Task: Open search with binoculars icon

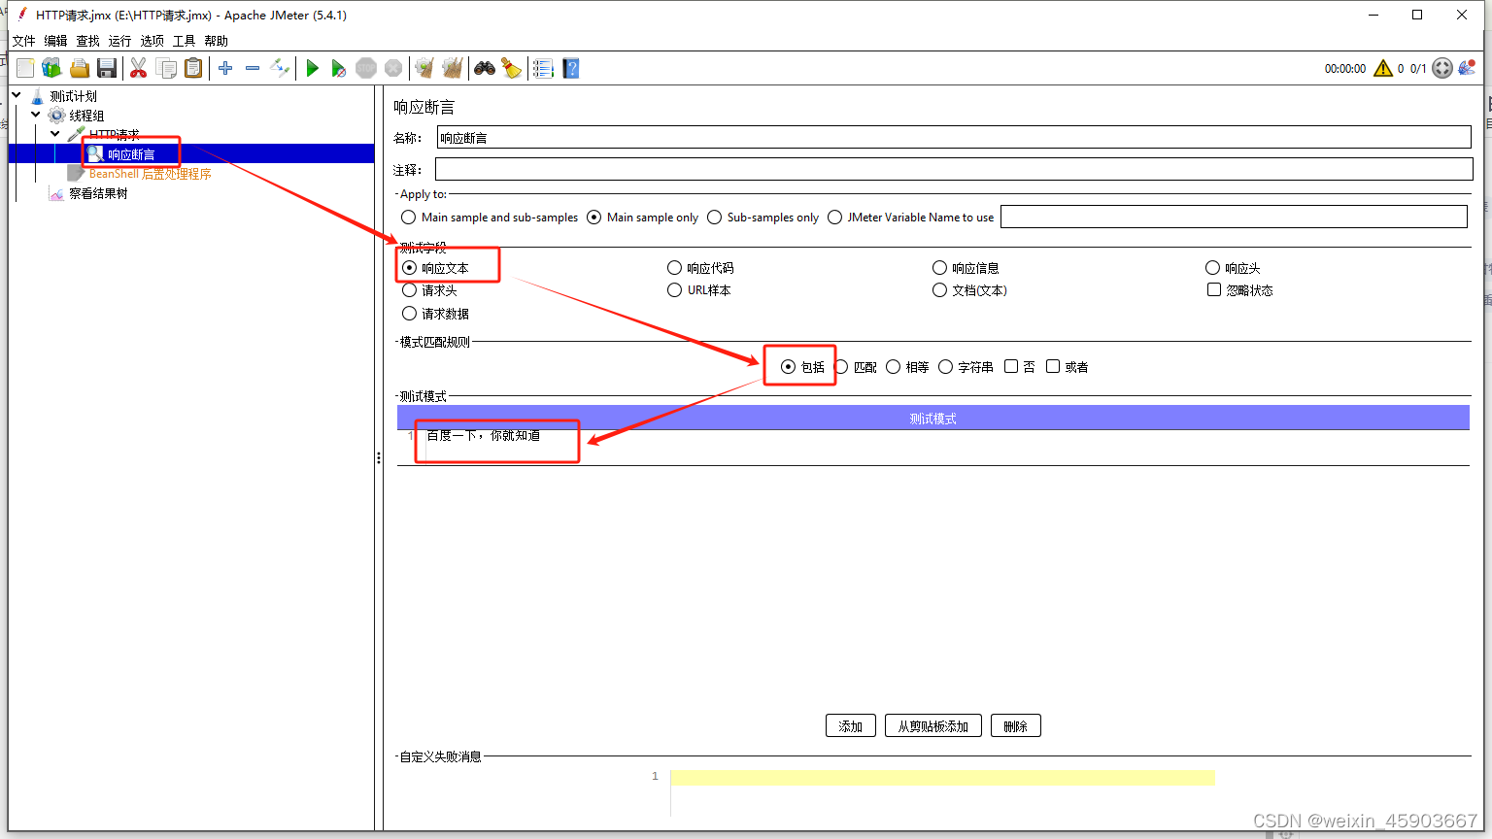Action: 484,68
